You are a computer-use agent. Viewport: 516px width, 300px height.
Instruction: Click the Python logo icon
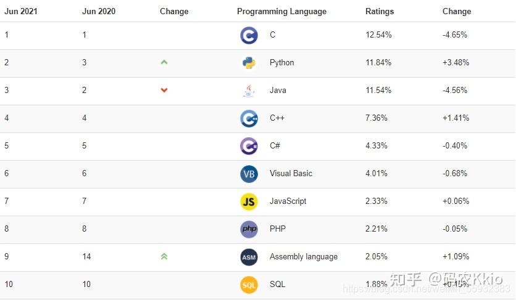coord(249,63)
